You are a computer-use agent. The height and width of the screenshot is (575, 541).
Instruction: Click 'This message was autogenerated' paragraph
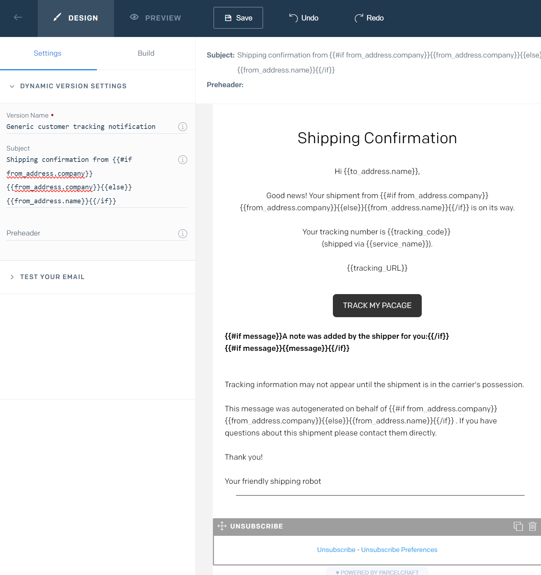click(361, 421)
